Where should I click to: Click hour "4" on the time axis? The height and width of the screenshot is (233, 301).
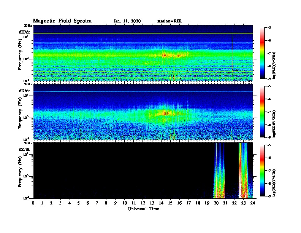70,203
